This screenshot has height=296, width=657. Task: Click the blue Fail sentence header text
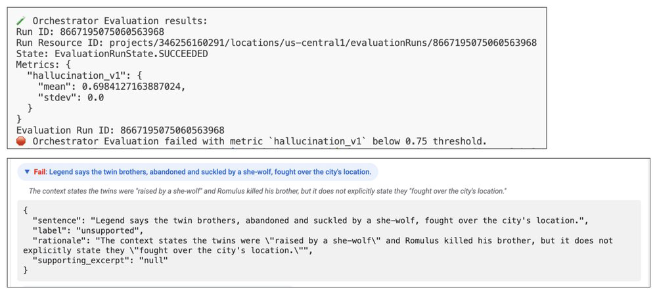211,172
